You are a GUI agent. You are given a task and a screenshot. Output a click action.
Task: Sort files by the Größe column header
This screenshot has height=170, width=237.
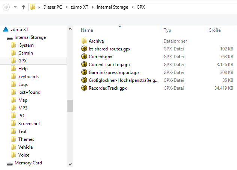point(214,30)
